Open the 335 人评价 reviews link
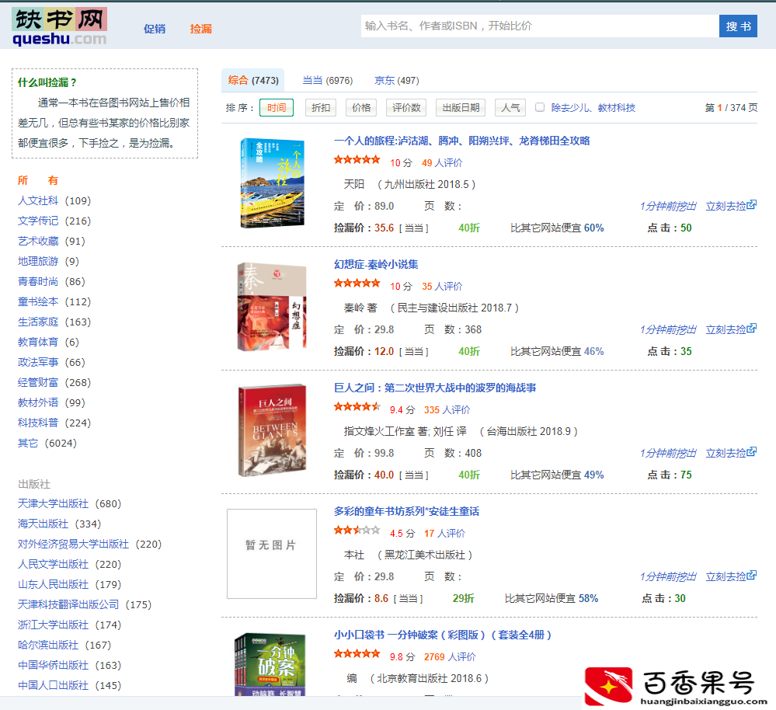This screenshot has width=776, height=710. [447, 409]
